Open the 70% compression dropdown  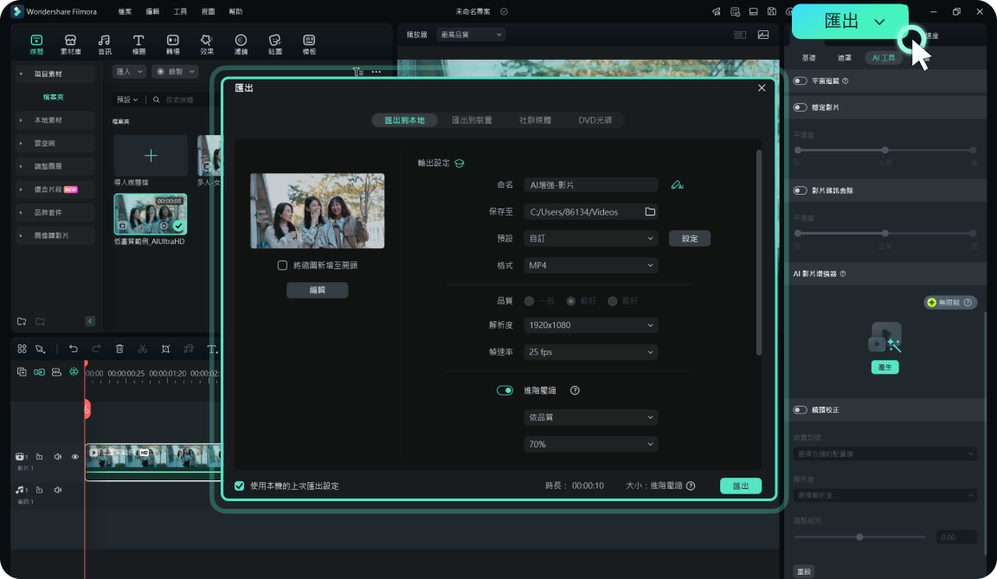coord(591,444)
